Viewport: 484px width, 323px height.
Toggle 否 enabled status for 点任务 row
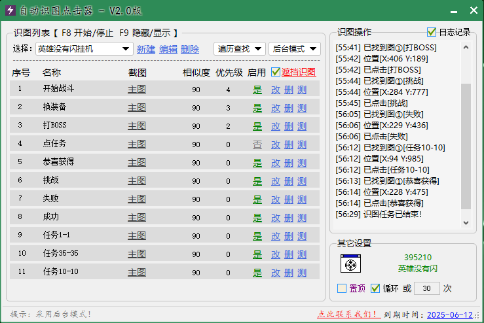(257, 144)
